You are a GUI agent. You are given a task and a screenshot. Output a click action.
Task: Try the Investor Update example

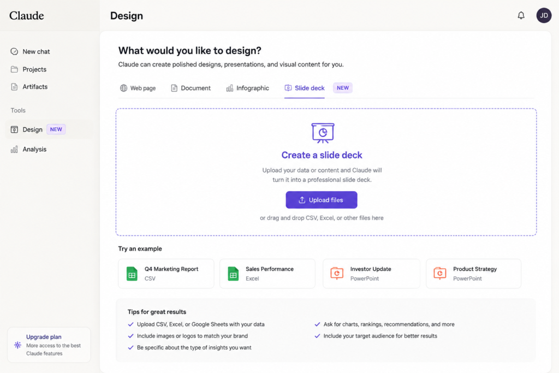[371, 274]
